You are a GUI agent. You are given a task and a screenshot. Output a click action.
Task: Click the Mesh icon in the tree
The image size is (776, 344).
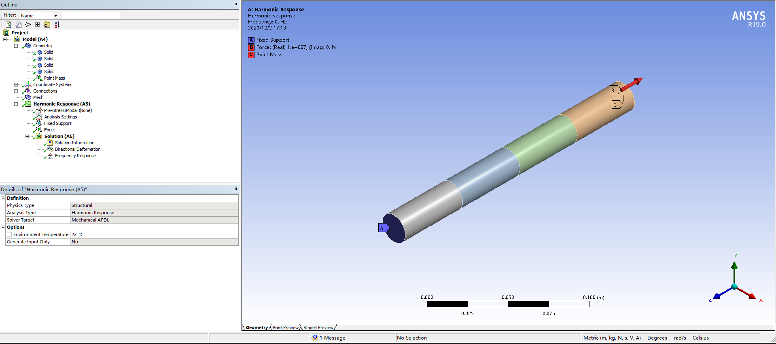coord(28,97)
